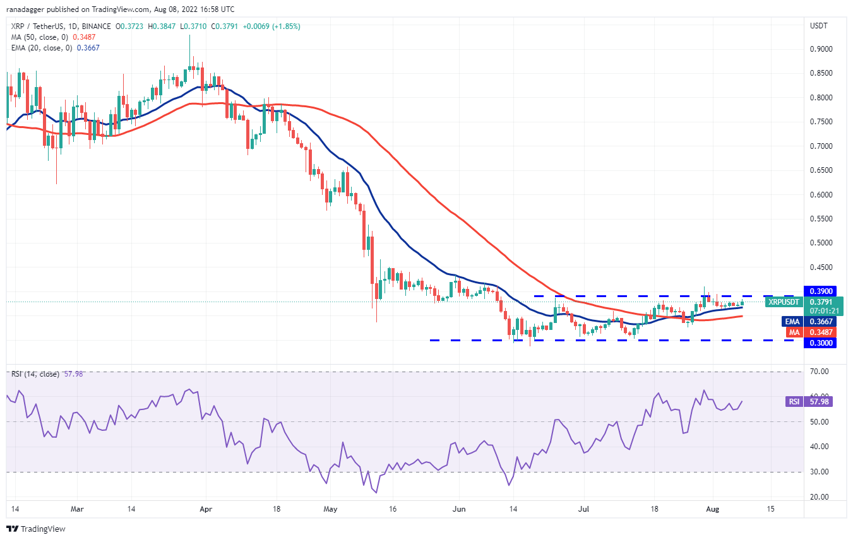Click the 'Apr' date axis label

click(205, 508)
